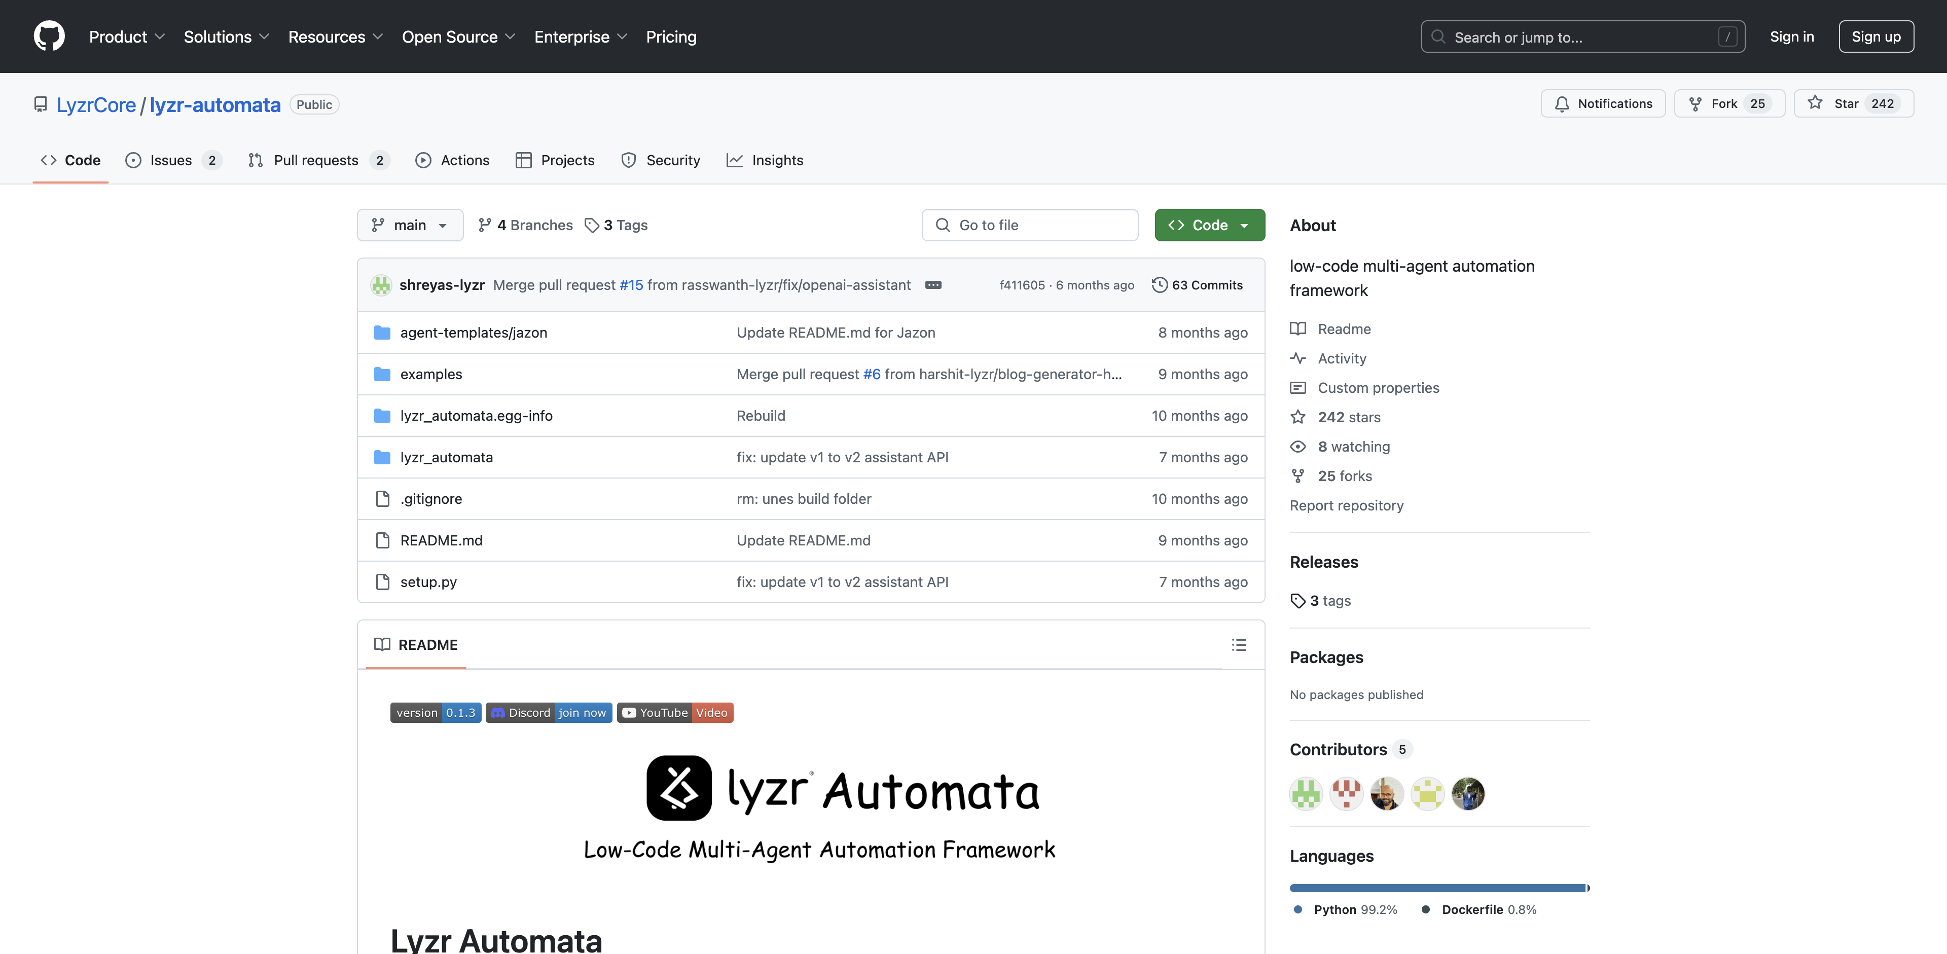The width and height of the screenshot is (1947, 954).
Task: Focus the Go to file field
Action: pos(1029,225)
